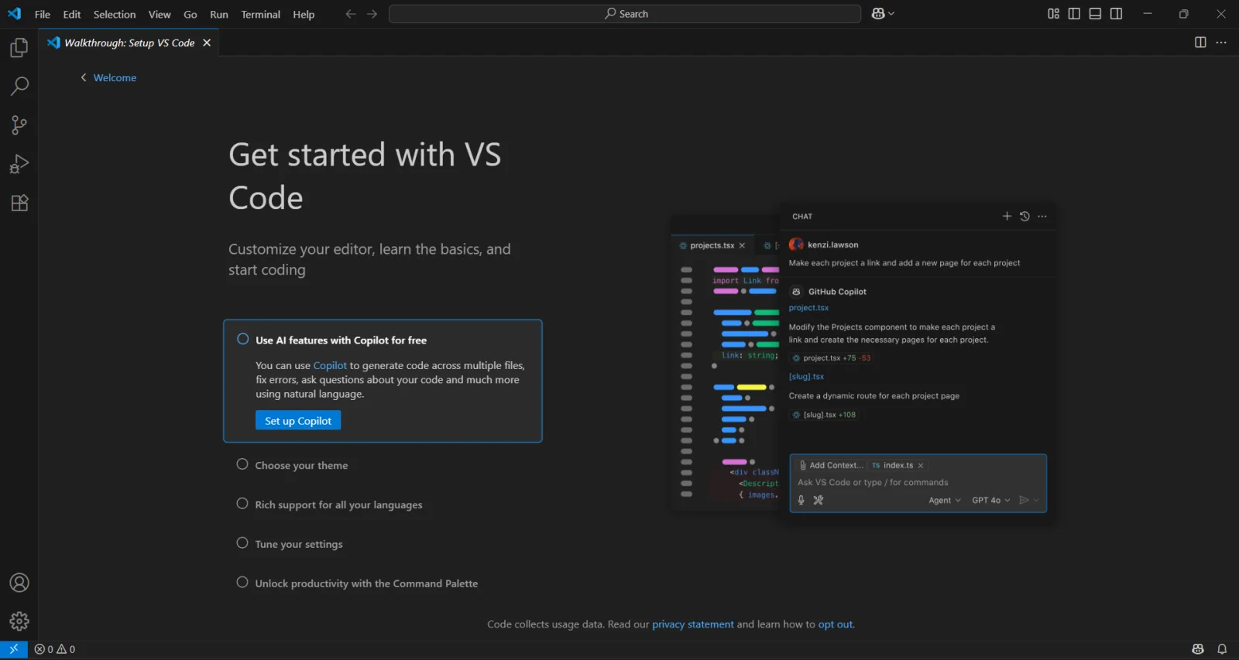
Task: Open the Go menu
Action: [190, 14]
